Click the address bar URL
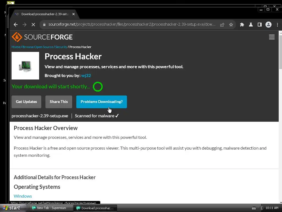 click(x=132, y=24)
